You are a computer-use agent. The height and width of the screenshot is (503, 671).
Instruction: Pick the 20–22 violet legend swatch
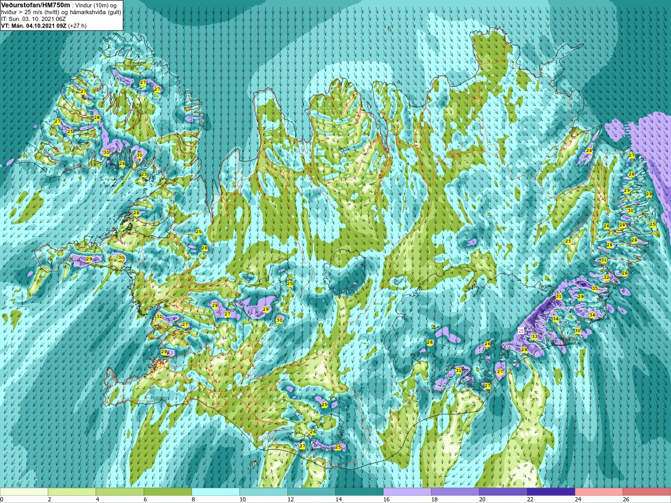503,492
